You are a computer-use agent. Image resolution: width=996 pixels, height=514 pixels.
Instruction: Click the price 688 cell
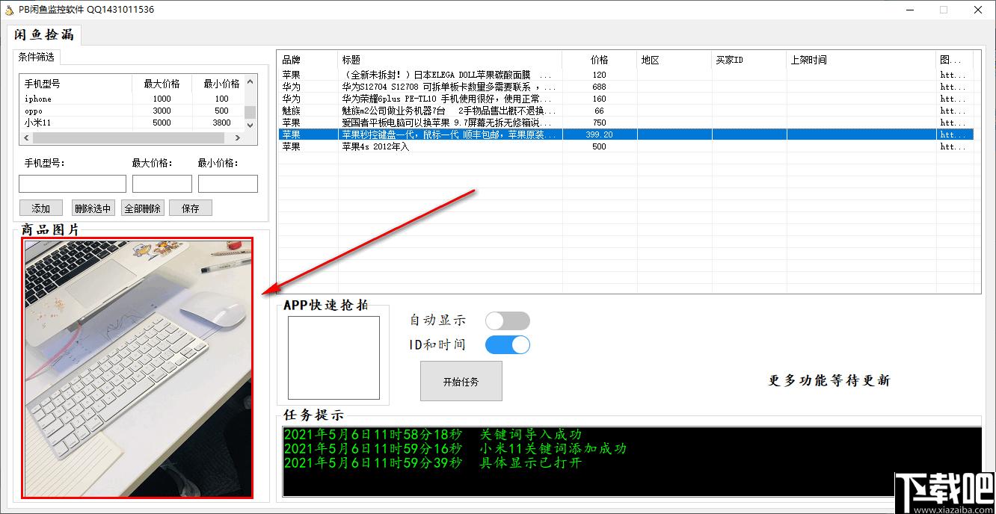pos(600,87)
